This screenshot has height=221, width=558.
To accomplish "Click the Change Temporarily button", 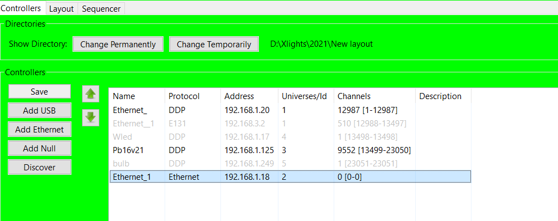I will tap(214, 45).
